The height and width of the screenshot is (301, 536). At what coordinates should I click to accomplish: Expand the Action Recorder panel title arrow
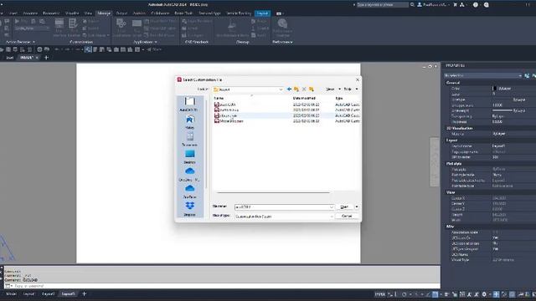33,42
